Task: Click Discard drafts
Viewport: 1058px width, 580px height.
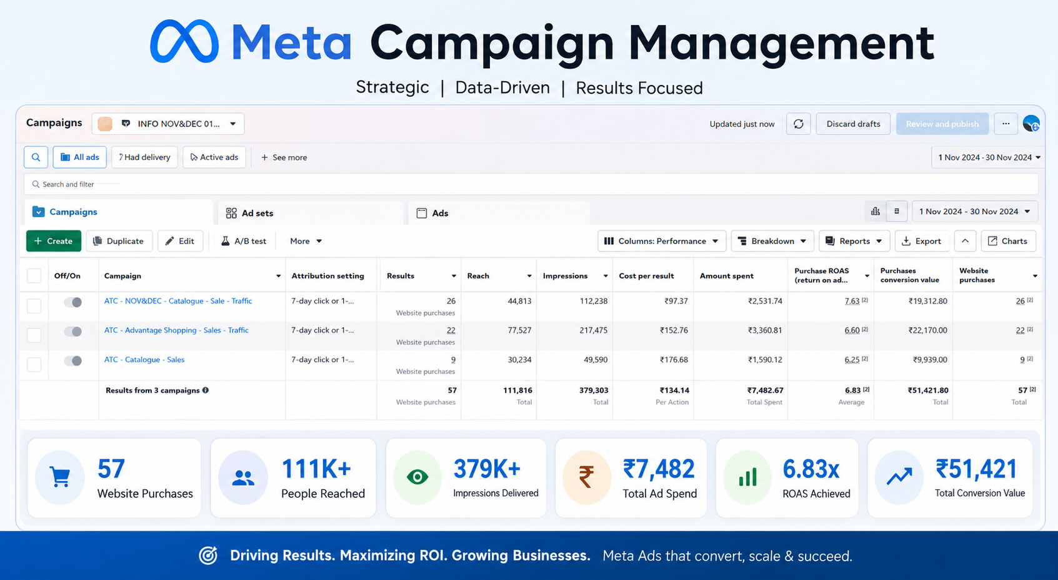Action: (853, 124)
